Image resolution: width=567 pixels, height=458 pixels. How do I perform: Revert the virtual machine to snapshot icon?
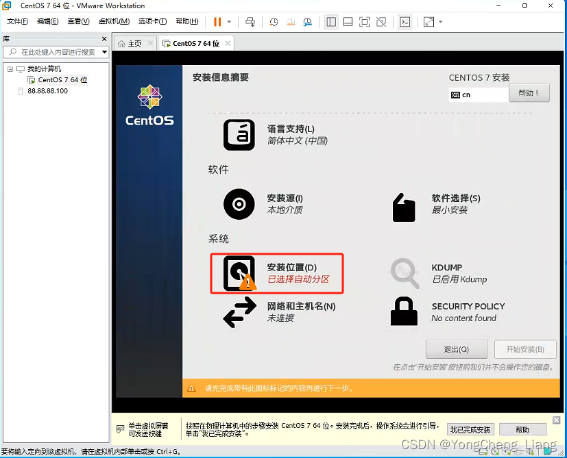pyautogui.click(x=291, y=22)
